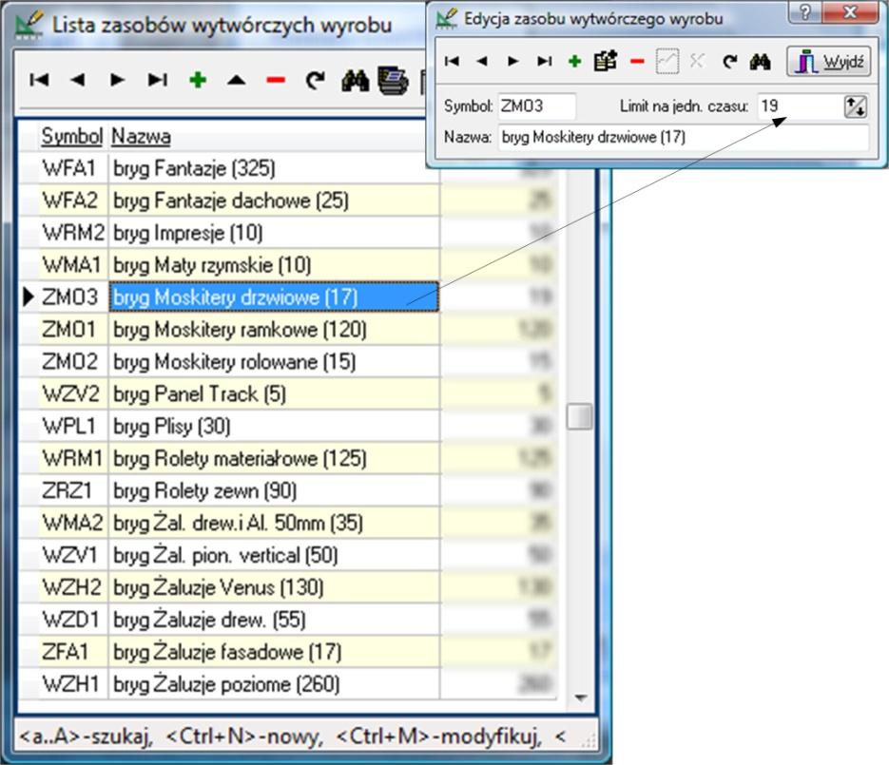Click the scrollbar down arrow of list
The image size is (889, 765).
point(580,698)
